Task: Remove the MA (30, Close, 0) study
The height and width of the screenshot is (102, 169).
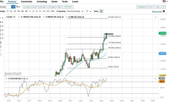Action: (x=67, y=17)
